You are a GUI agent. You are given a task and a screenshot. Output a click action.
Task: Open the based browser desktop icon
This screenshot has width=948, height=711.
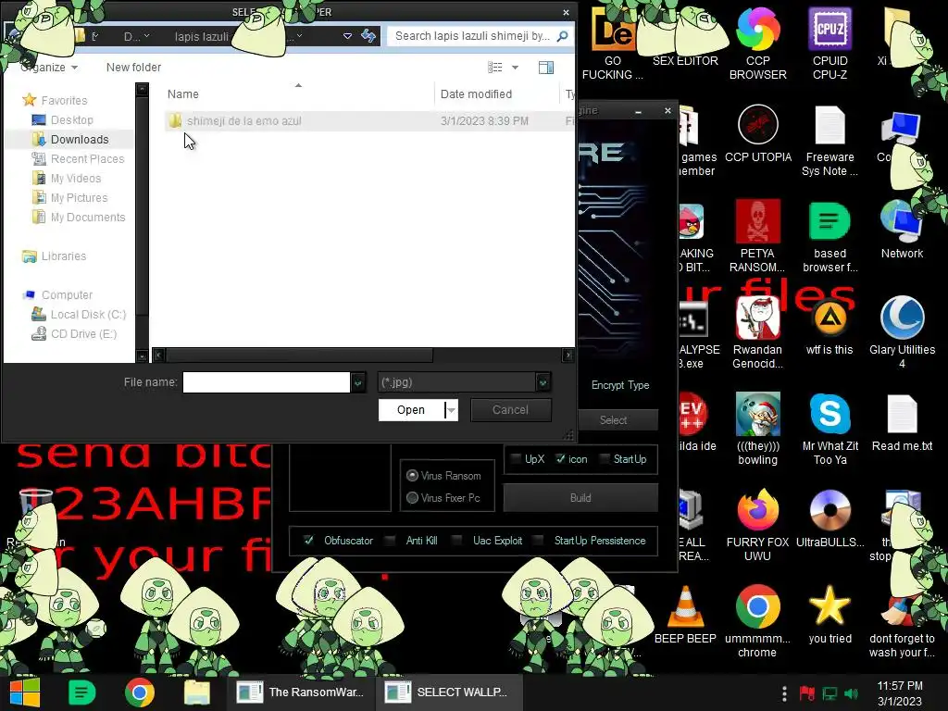pyautogui.click(x=829, y=236)
